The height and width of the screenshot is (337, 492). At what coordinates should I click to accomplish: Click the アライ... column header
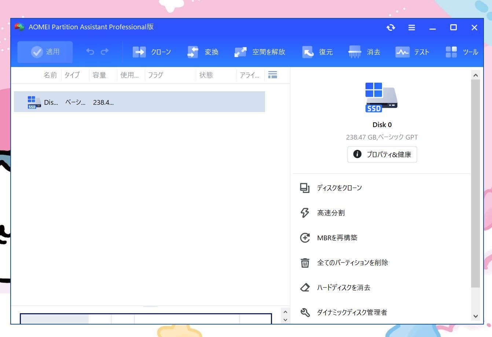coord(249,75)
